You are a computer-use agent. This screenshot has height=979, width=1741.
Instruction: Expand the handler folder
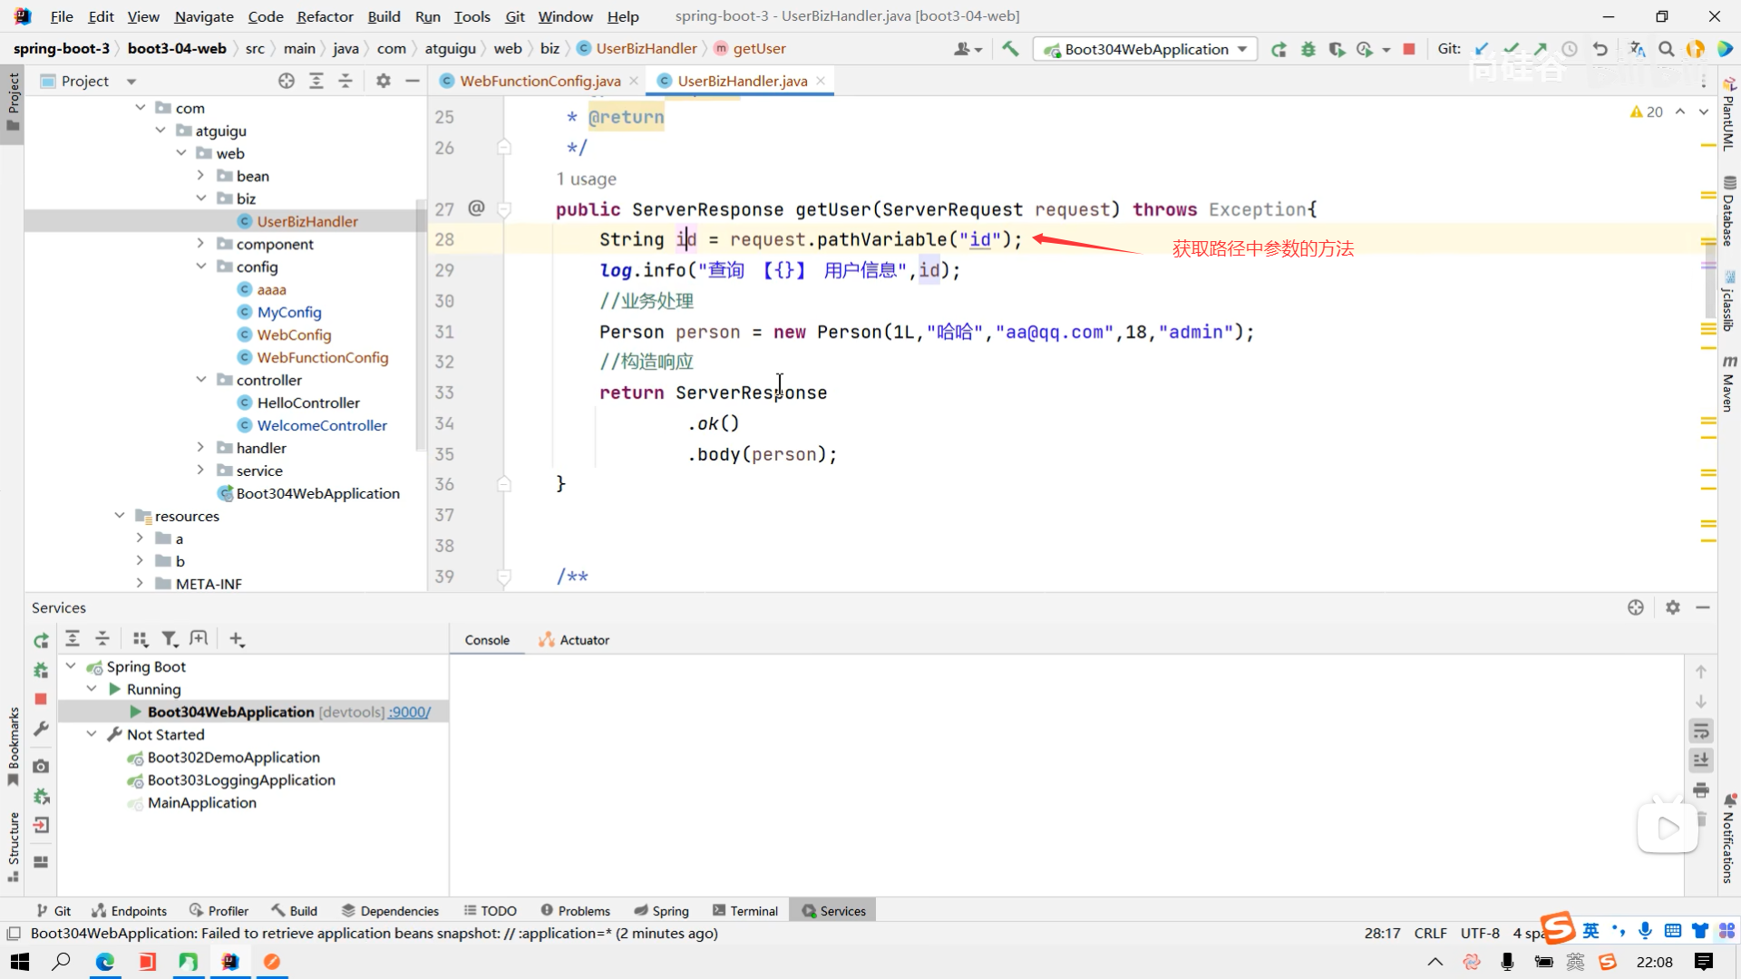[201, 448]
